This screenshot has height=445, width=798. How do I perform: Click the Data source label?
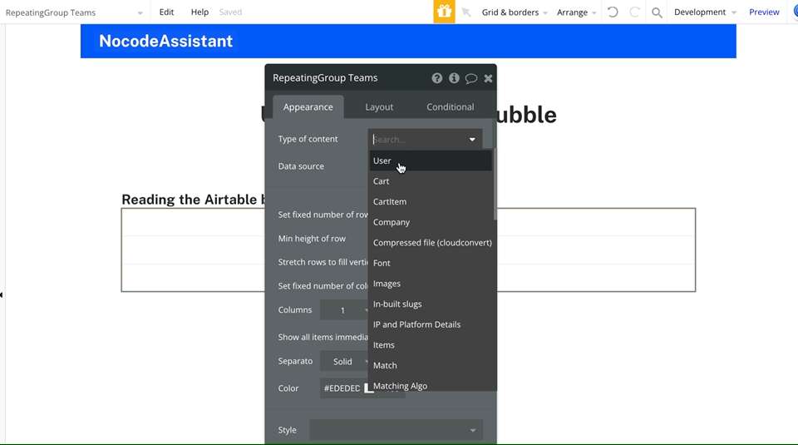pyautogui.click(x=301, y=166)
